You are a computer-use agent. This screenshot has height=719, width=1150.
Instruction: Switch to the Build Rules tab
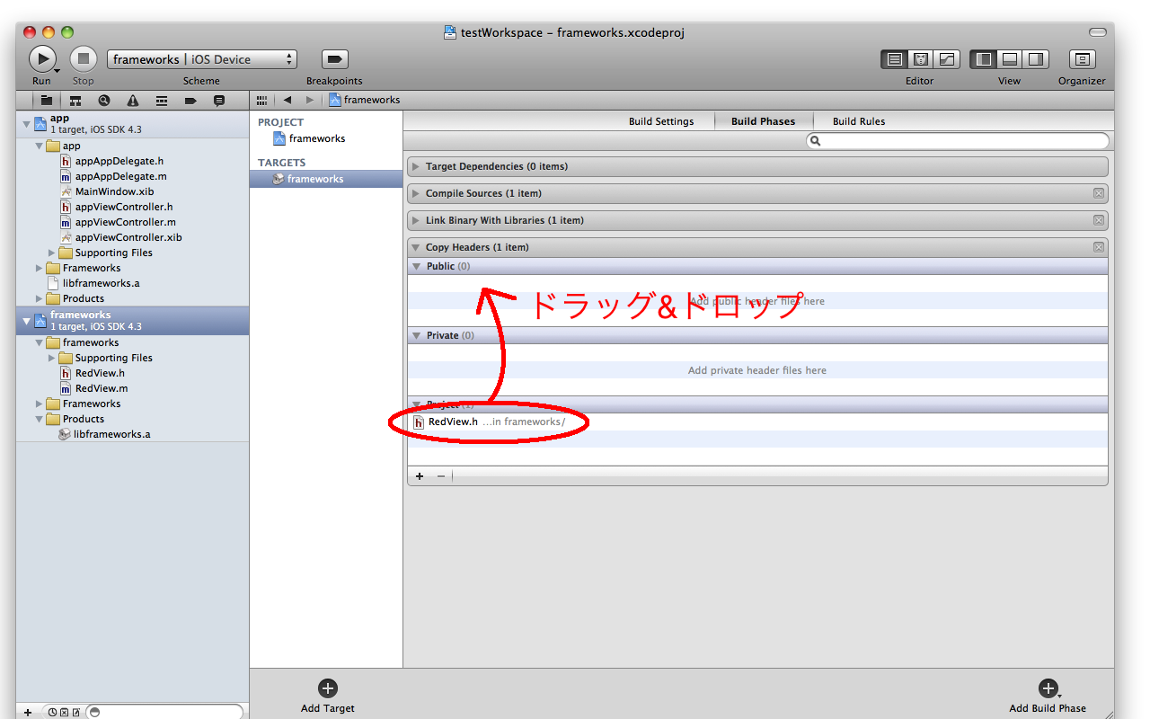click(x=858, y=121)
